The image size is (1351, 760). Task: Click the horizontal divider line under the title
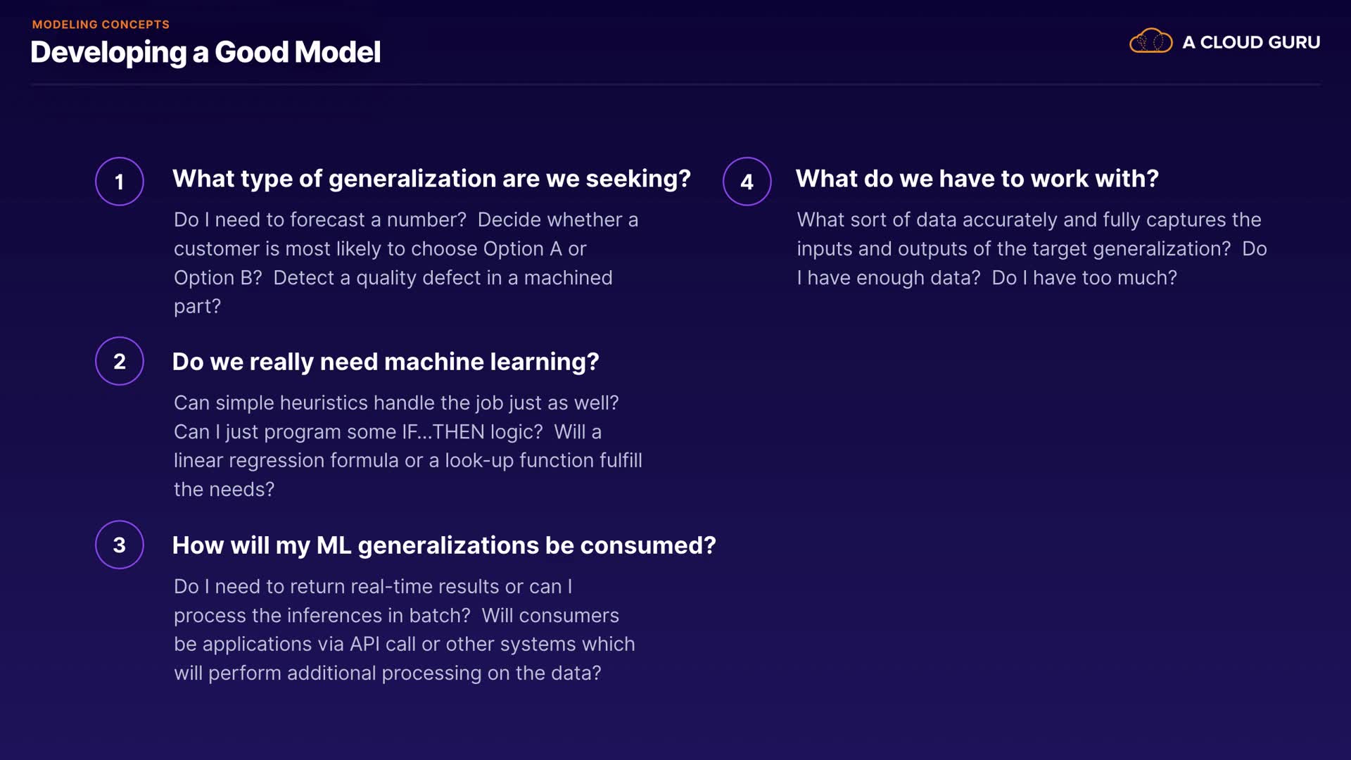[x=675, y=84]
